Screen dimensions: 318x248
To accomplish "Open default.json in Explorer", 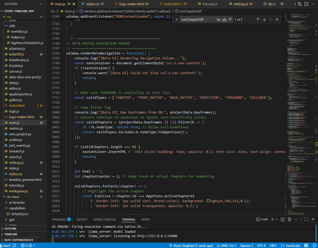I will click(x=23, y=214).
